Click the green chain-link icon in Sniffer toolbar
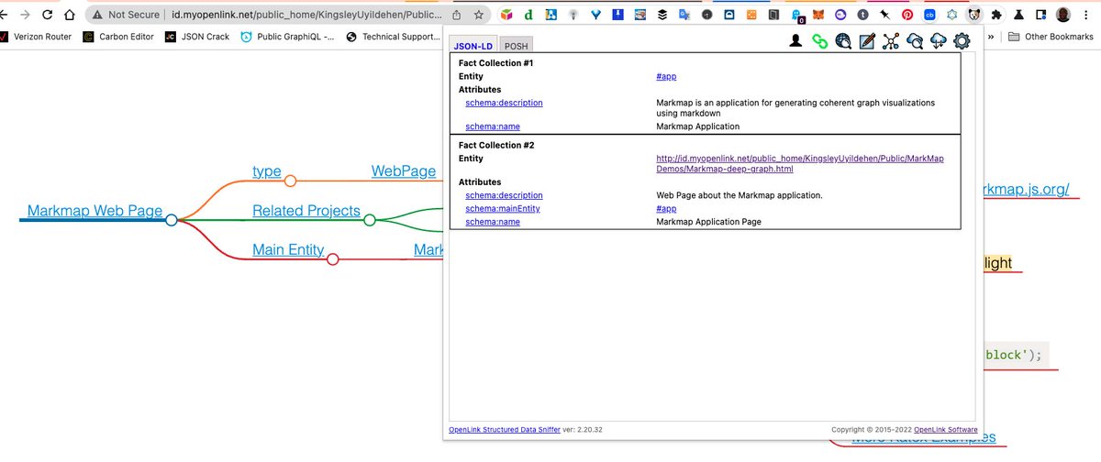 (820, 40)
